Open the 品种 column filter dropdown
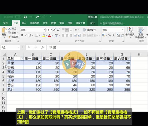Screen dimensions: 148x126 (22, 59)
